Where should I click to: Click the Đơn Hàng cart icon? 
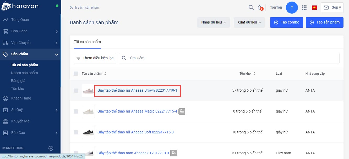pos(5,31)
